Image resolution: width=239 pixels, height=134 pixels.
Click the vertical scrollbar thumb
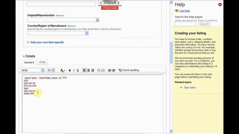(x=171, y=53)
